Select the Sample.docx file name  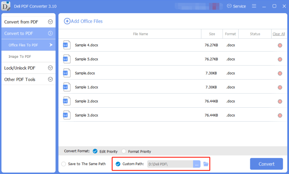click(85, 73)
